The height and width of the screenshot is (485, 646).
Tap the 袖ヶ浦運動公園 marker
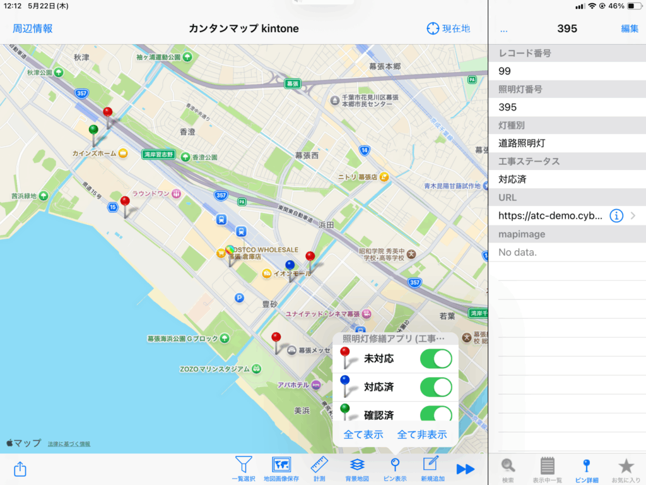pyautogui.click(x=187, y=57)
